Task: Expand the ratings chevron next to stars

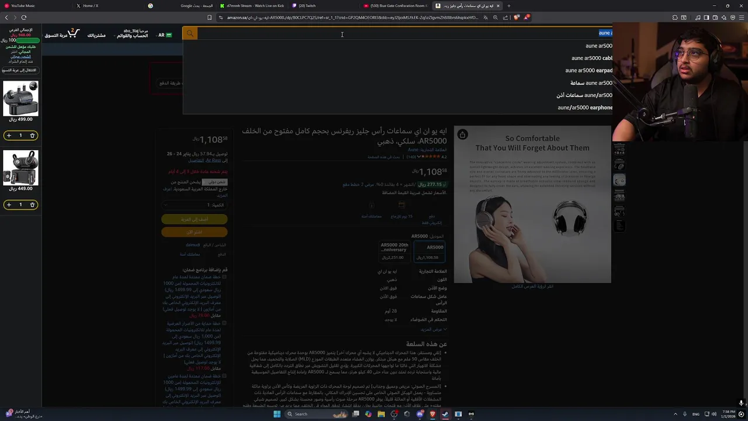Action: [x=418, y=157]
